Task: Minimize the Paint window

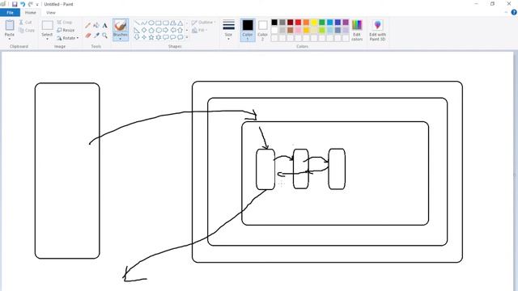Action: click(477, 4)
